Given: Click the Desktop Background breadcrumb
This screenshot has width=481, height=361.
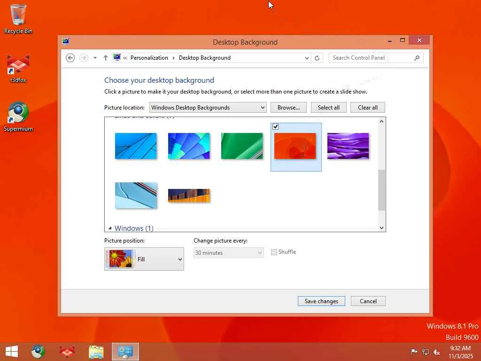Looking at the screenshot, I should pos(205,58).
